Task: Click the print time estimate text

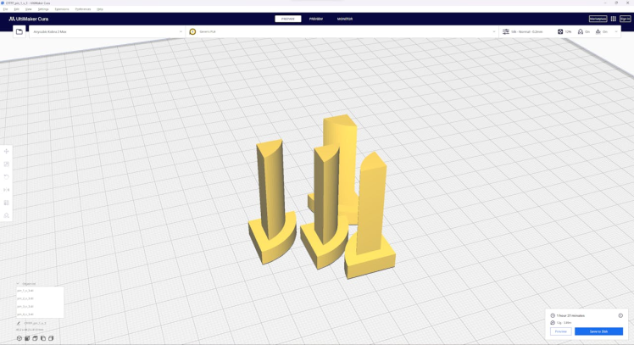Action: [x=570, y=315]
